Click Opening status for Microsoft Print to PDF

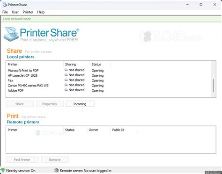(x=97, y=71)
